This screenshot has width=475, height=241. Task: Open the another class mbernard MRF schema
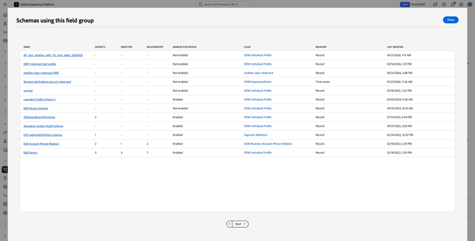(x=41, y=73)
